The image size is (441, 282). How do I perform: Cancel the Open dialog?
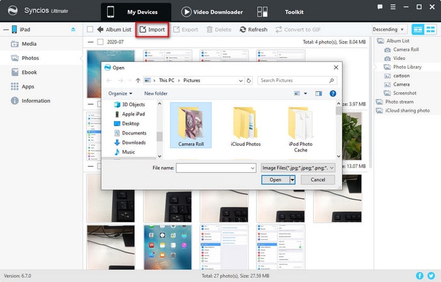tap(318, 180)
